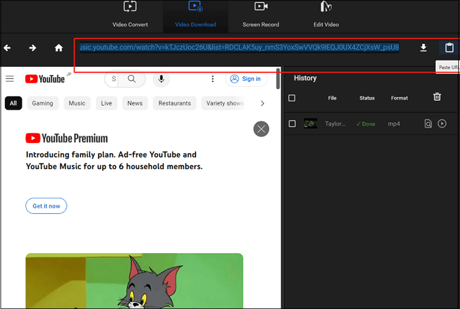Viewport: 460px width, 309px height.
Task: Expand category chips with right chevron
Action: [262, 103]
